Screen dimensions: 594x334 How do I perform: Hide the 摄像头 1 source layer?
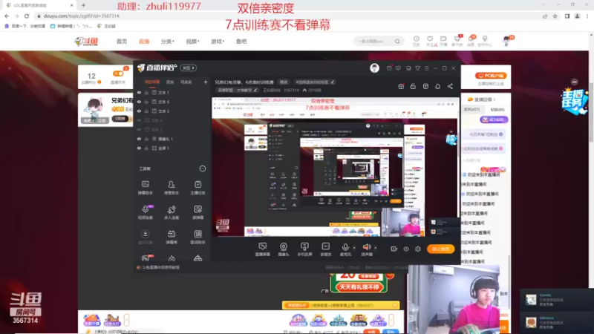[x=139, y=139]
